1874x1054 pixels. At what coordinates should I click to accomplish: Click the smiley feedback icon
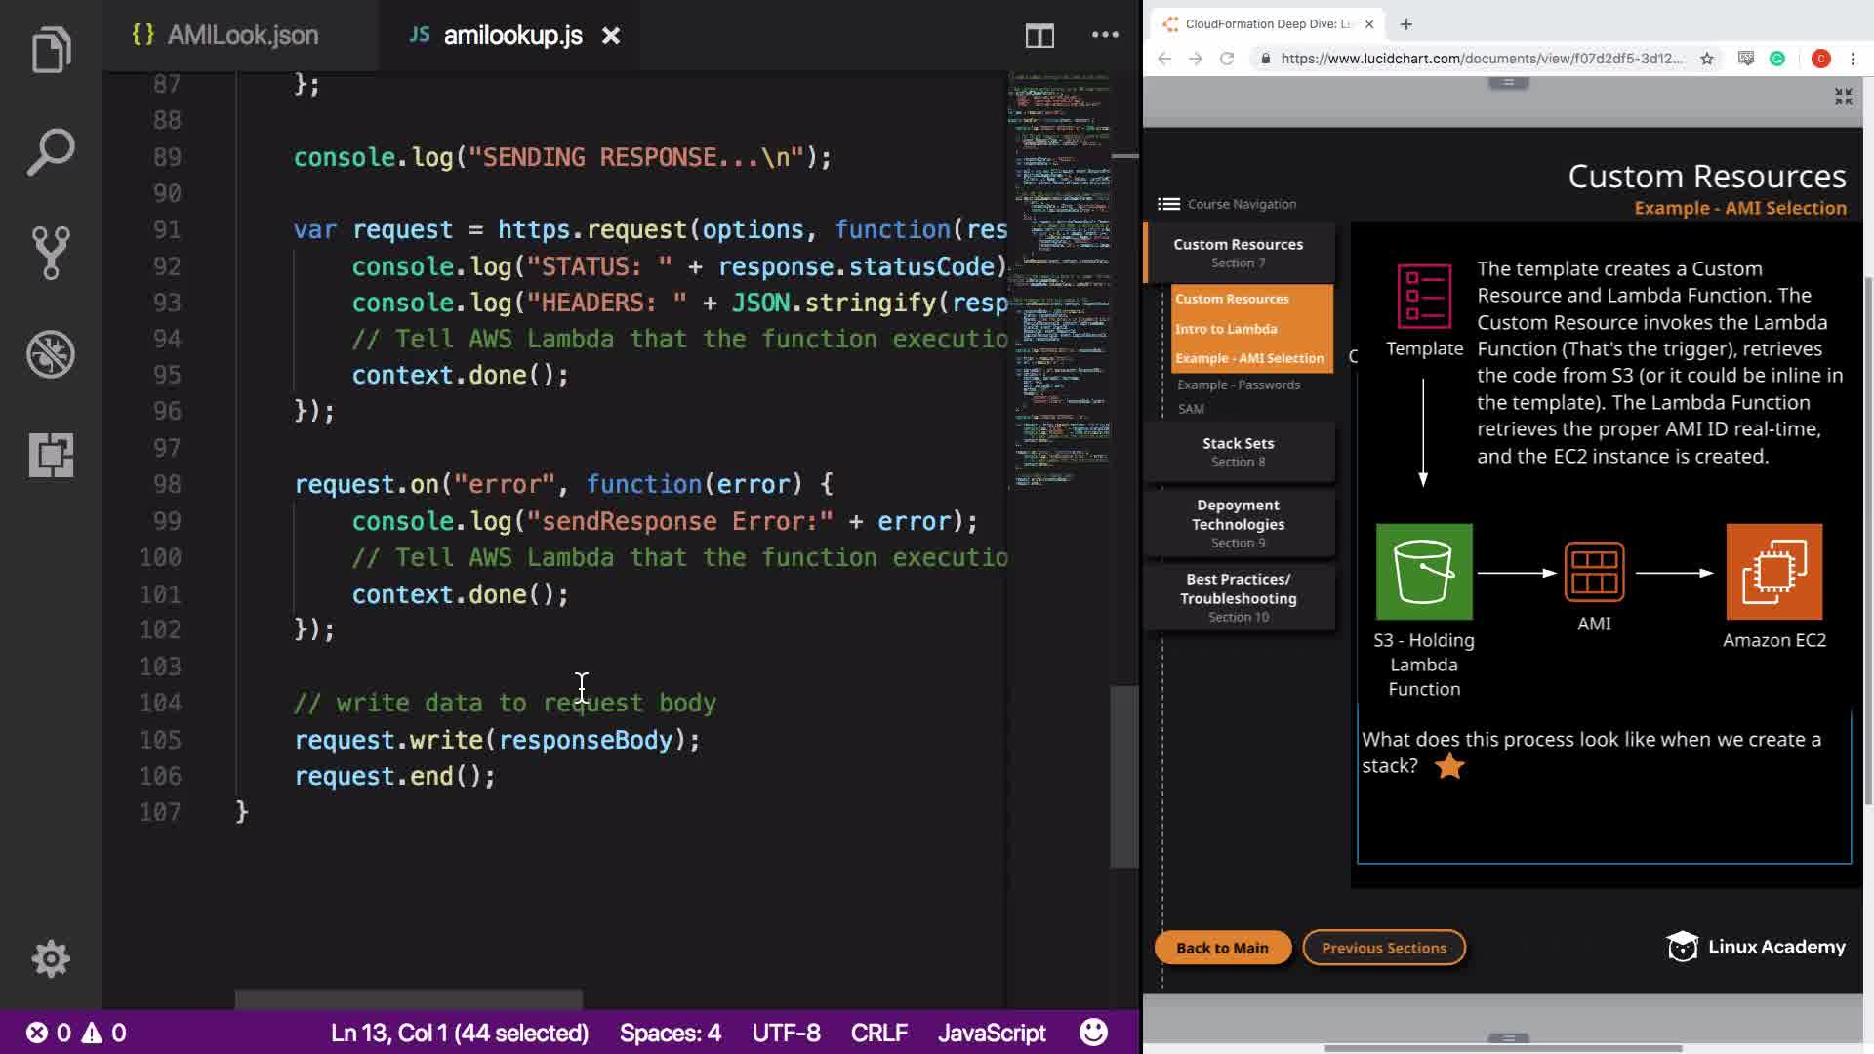tap(1093, 1033)
